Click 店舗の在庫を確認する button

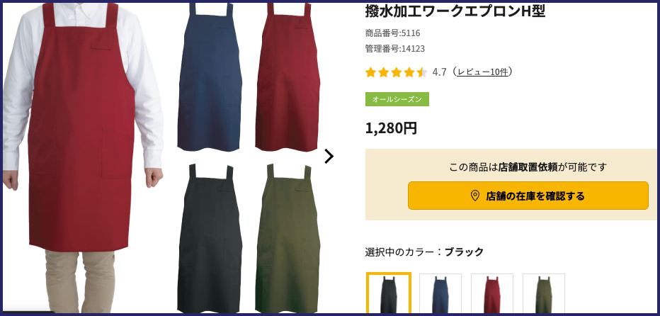click(x=528, y=196)
